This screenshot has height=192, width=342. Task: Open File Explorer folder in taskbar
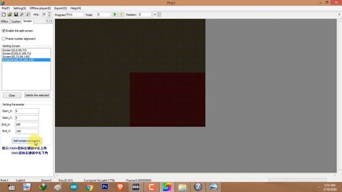tap(182, 187)
